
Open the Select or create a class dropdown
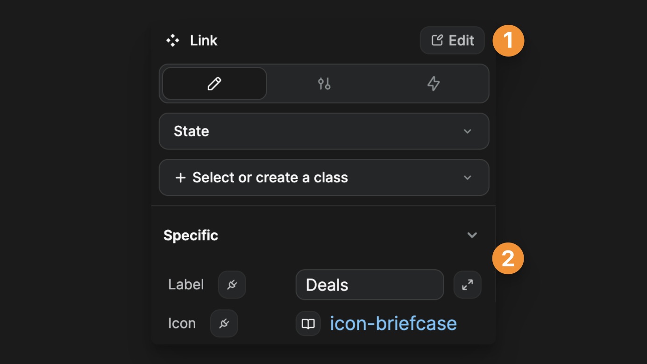(x=324, y=178)
